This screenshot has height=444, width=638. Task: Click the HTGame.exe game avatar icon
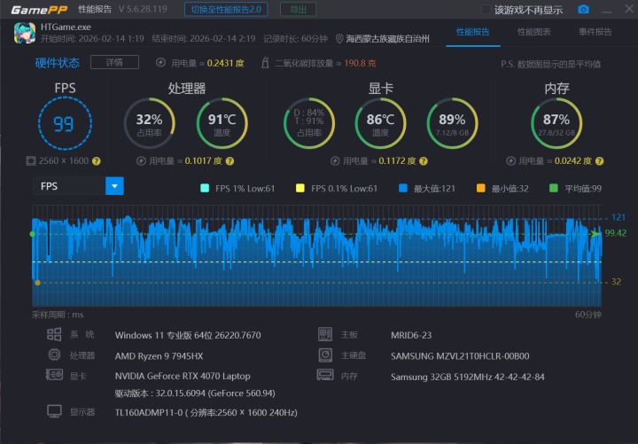coord(24,33)
